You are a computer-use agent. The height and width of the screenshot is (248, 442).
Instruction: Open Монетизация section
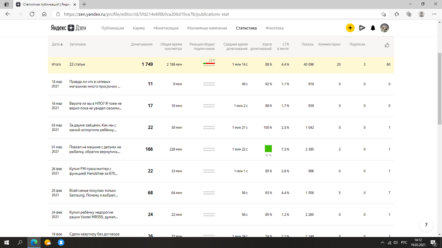tap(166, 28)
